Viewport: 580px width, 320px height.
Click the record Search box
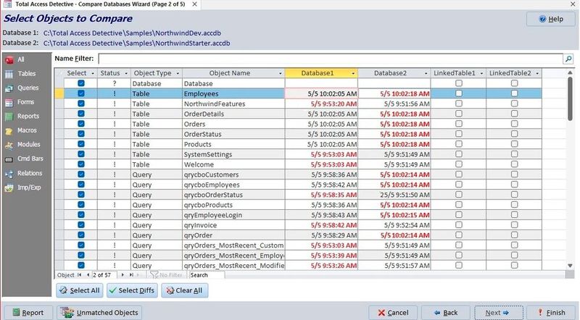(207, 275)
